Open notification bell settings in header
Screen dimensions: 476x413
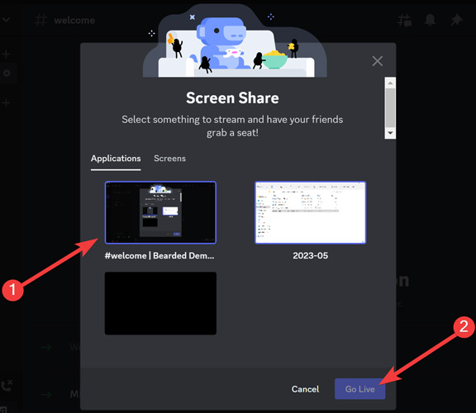coord(430,21)
